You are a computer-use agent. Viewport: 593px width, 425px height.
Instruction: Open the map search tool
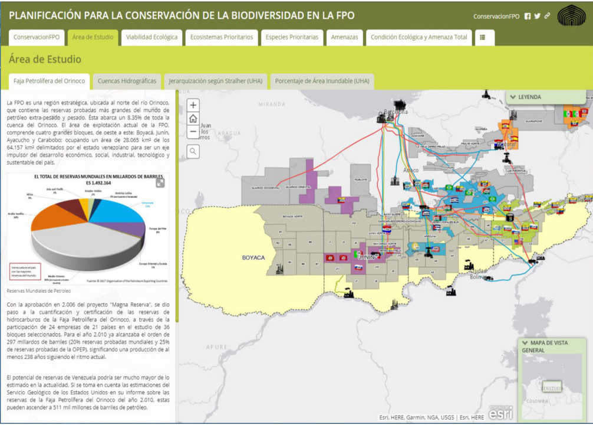pos(193,152)
